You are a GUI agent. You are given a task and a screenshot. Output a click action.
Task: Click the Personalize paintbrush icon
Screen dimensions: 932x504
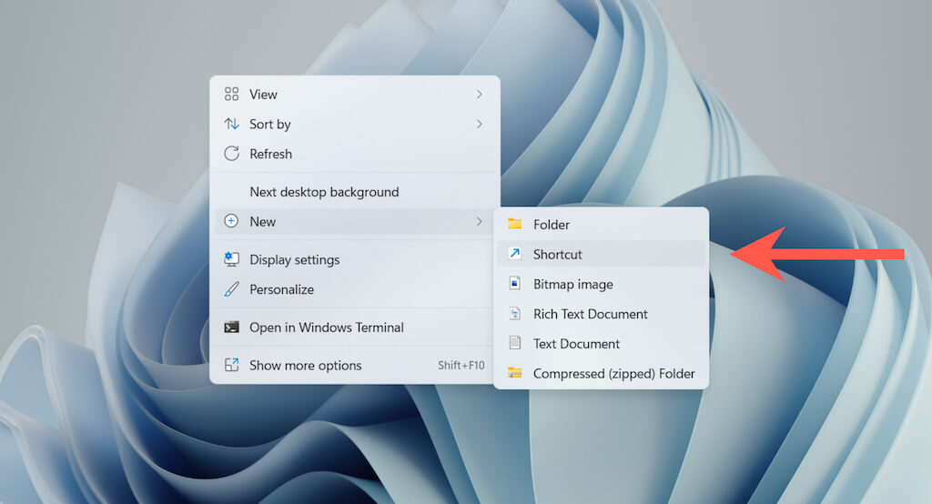point(231,289)
